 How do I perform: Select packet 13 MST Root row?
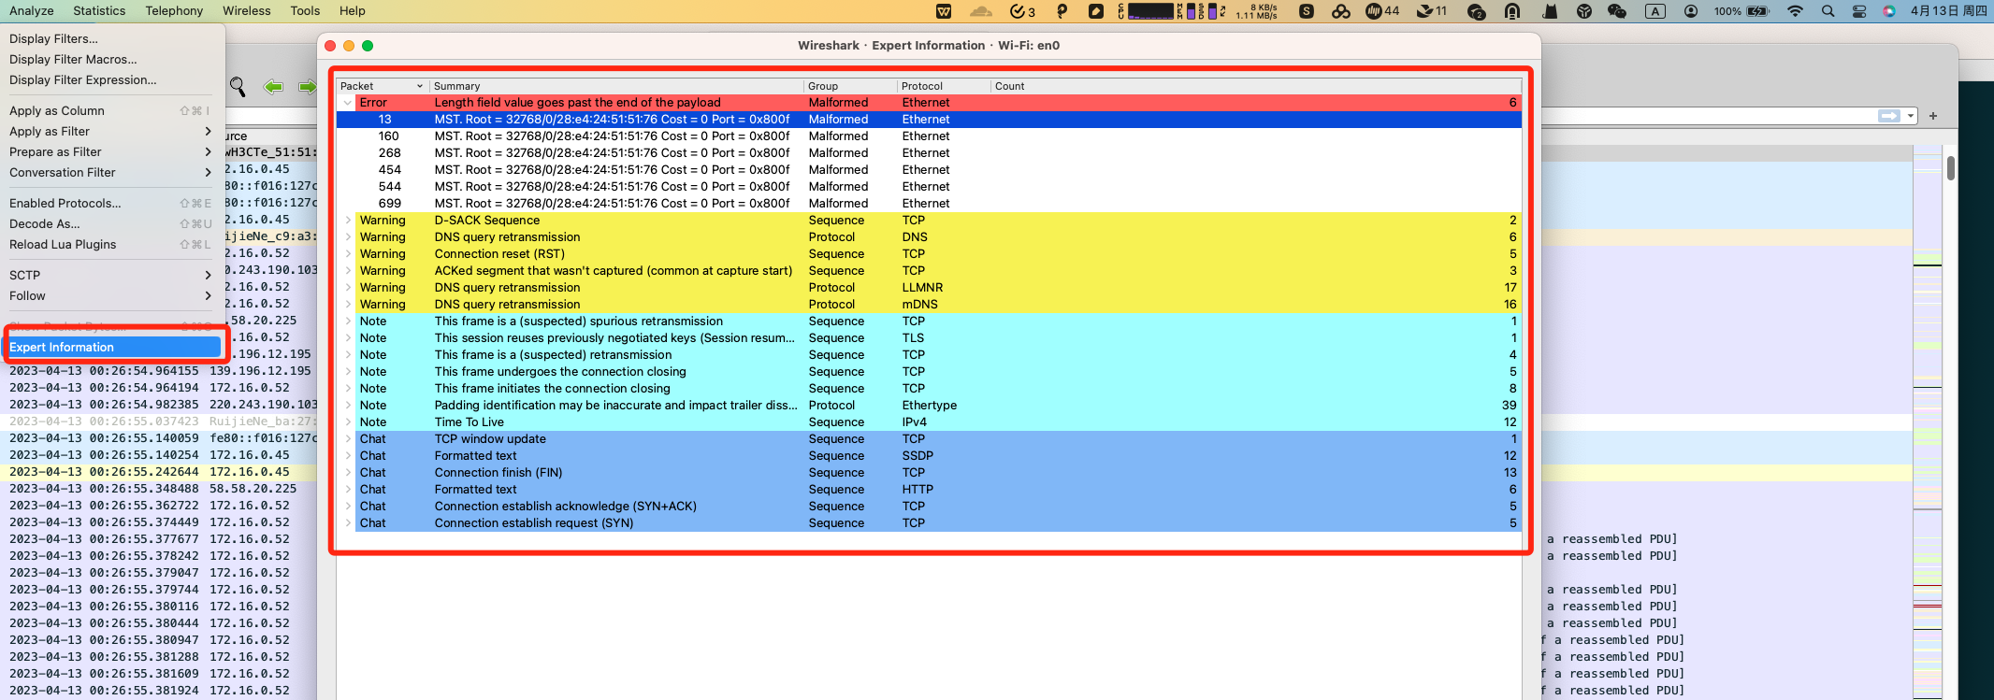[x=929, y=120]
